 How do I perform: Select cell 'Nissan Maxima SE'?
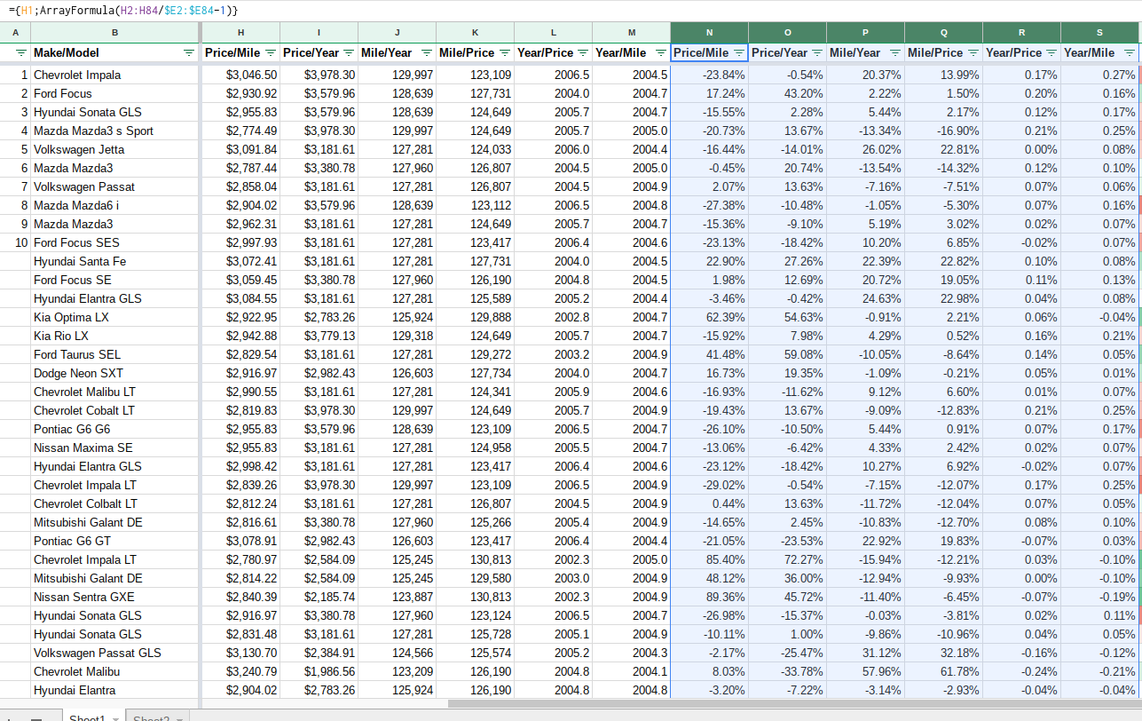coord(115,448)
